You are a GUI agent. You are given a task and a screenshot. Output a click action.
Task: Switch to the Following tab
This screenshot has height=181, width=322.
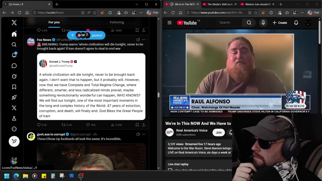[117, 22]
